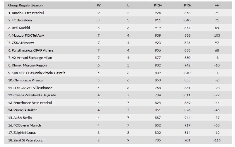
Task: Click the Group Regular Season heading
Action: (x=25, y=5)
